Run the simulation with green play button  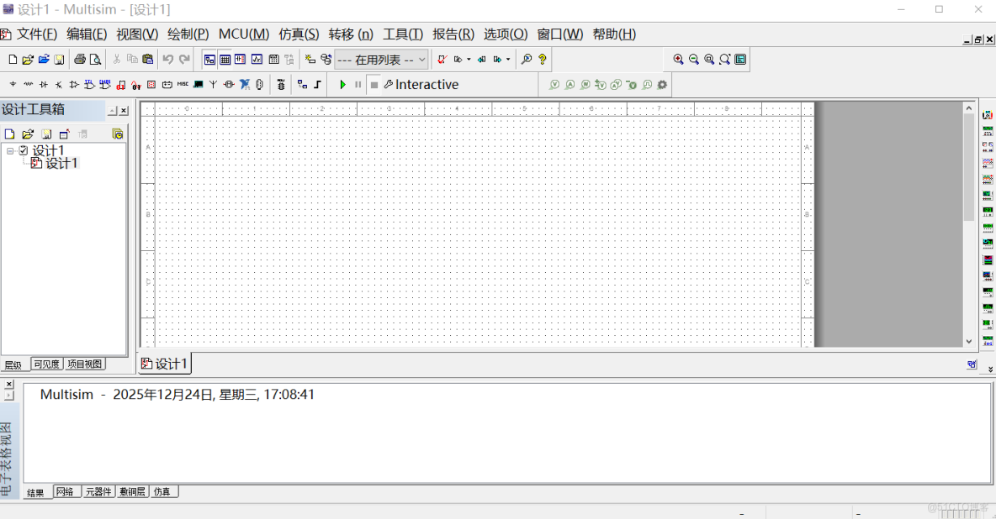[342, 84]
